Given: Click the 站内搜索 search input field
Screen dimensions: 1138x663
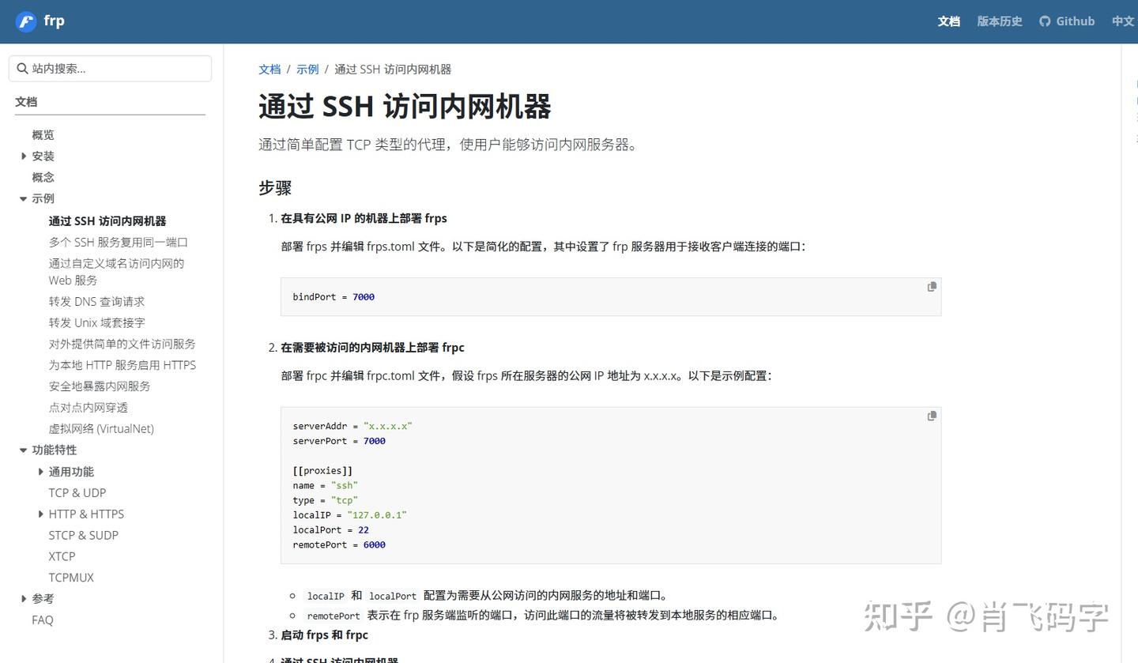Looking at the screenshot, I should [x=110, y=68].
